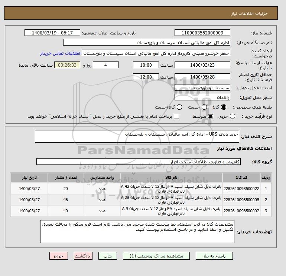Click the گروه کالا label
This screenshot has height=276, width=286.
pyautogui.click(x=262, y=162)
